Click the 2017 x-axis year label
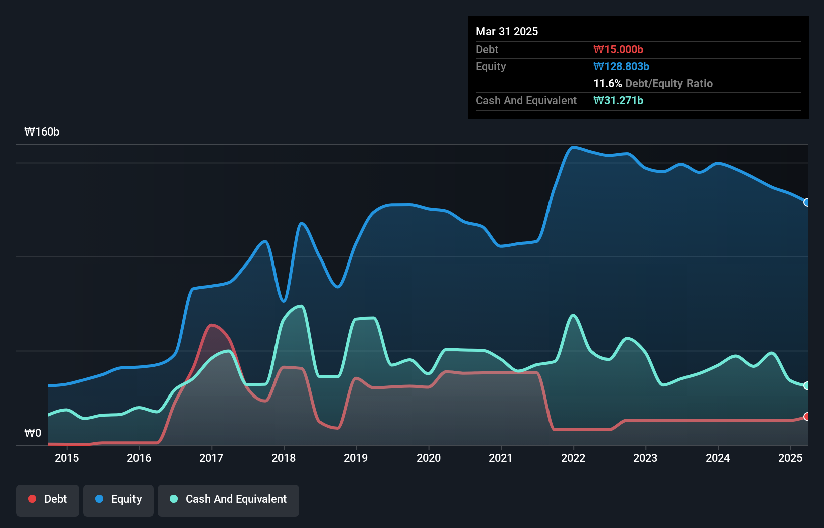824x528 pixels. [211, 458]
